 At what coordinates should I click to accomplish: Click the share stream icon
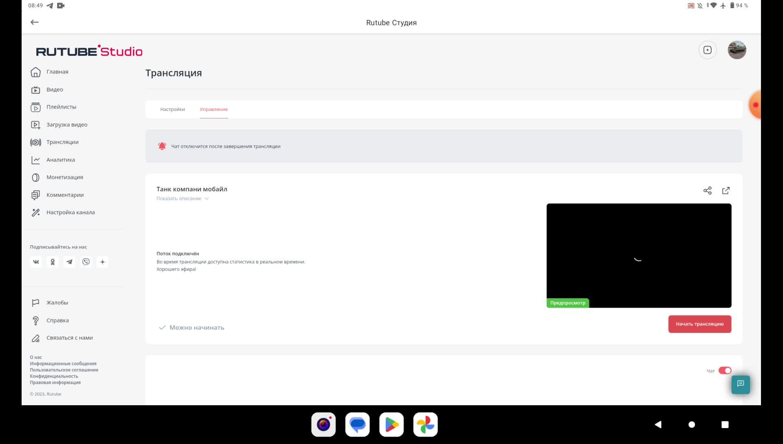pos(707,191)
